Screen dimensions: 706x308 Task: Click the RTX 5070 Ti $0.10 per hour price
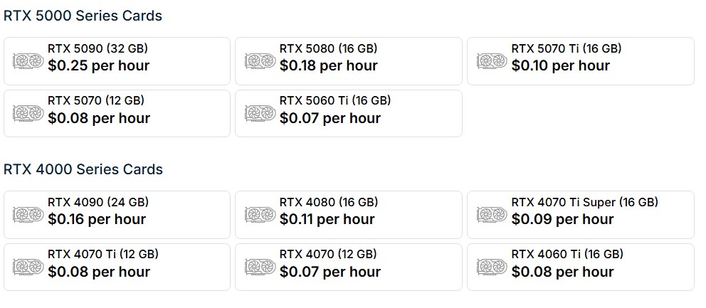560,66
